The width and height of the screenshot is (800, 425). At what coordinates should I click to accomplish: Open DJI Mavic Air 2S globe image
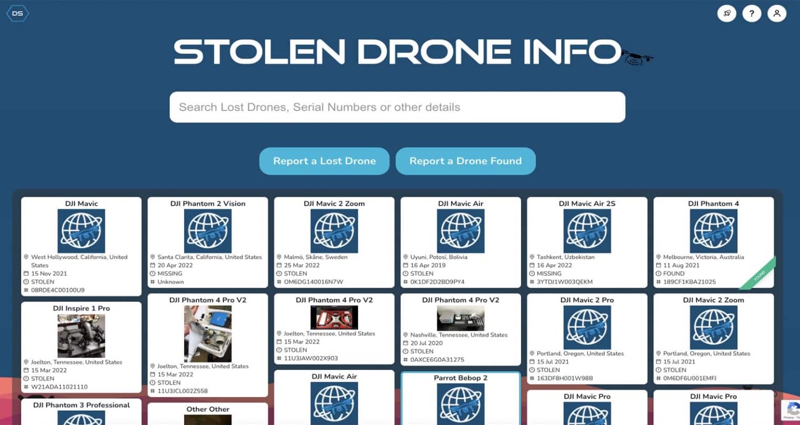587,231
